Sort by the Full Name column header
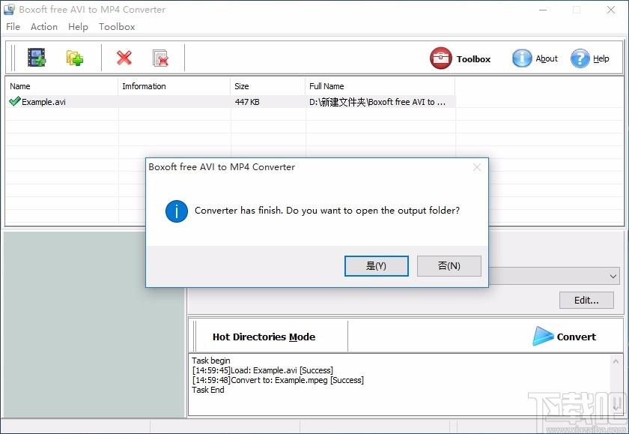 click(380, 86)
